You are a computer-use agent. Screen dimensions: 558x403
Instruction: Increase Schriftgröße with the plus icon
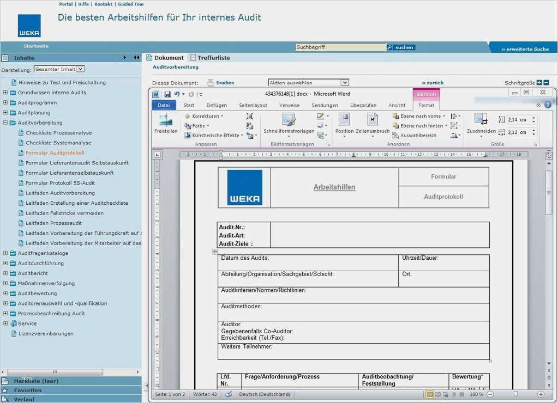(539, 83)
